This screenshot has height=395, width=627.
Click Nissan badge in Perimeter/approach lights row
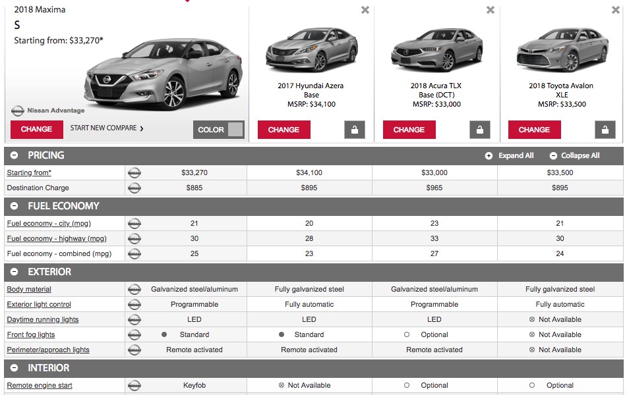pyautogui.click(x=134, y=350)
